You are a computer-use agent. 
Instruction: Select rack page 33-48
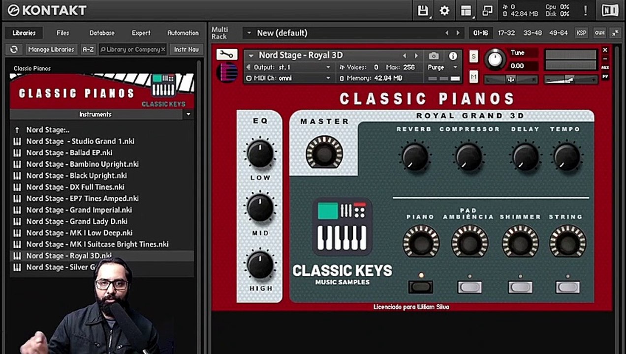point(532,33)
